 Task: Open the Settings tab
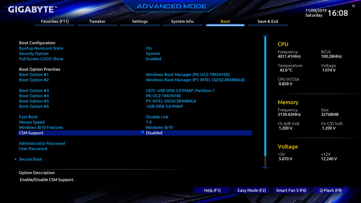point(140,21)
